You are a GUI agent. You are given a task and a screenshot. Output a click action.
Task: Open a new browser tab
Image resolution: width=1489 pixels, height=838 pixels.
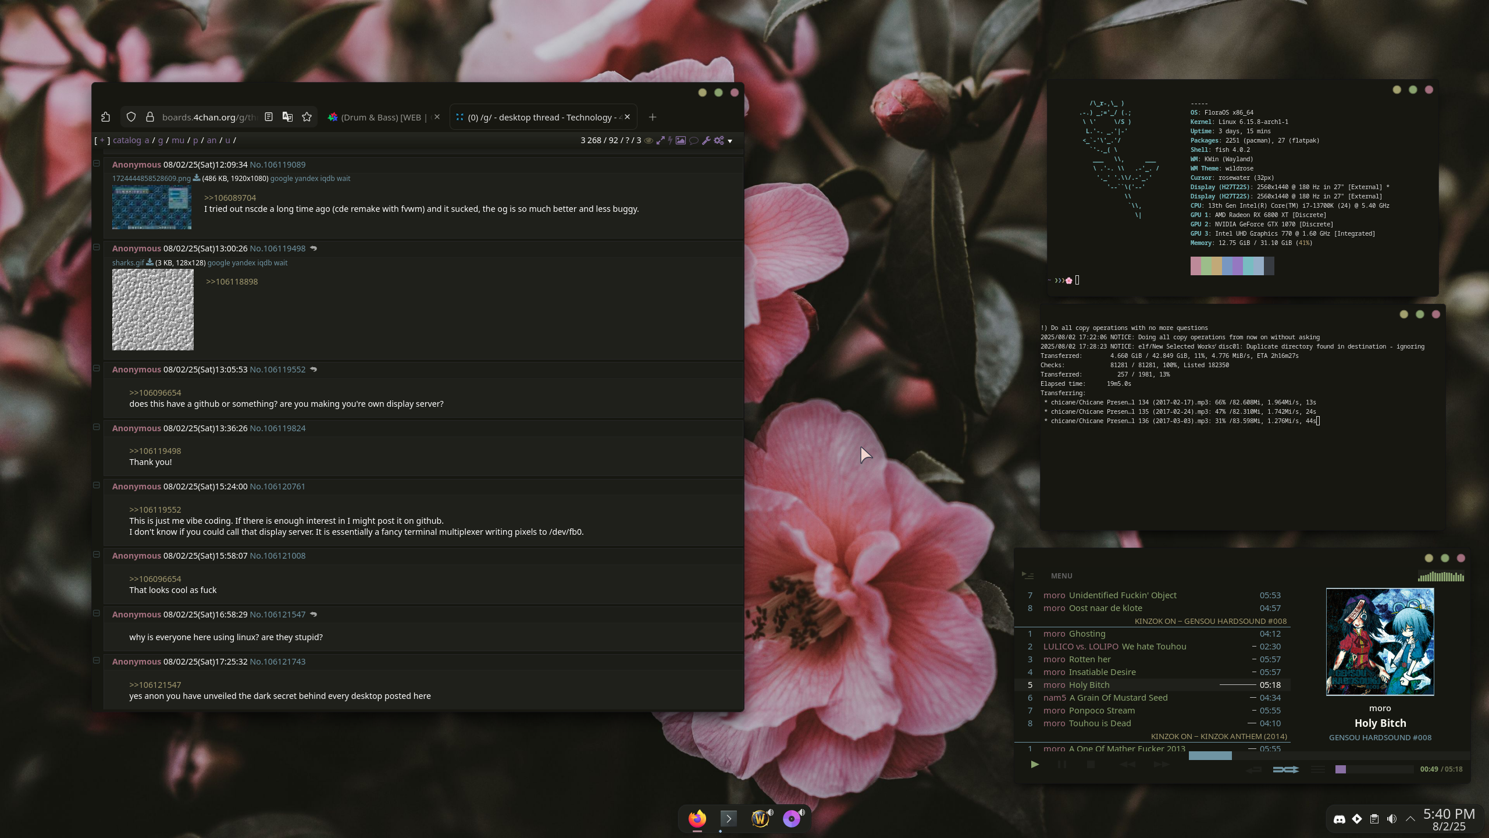(x=652, y=117)
